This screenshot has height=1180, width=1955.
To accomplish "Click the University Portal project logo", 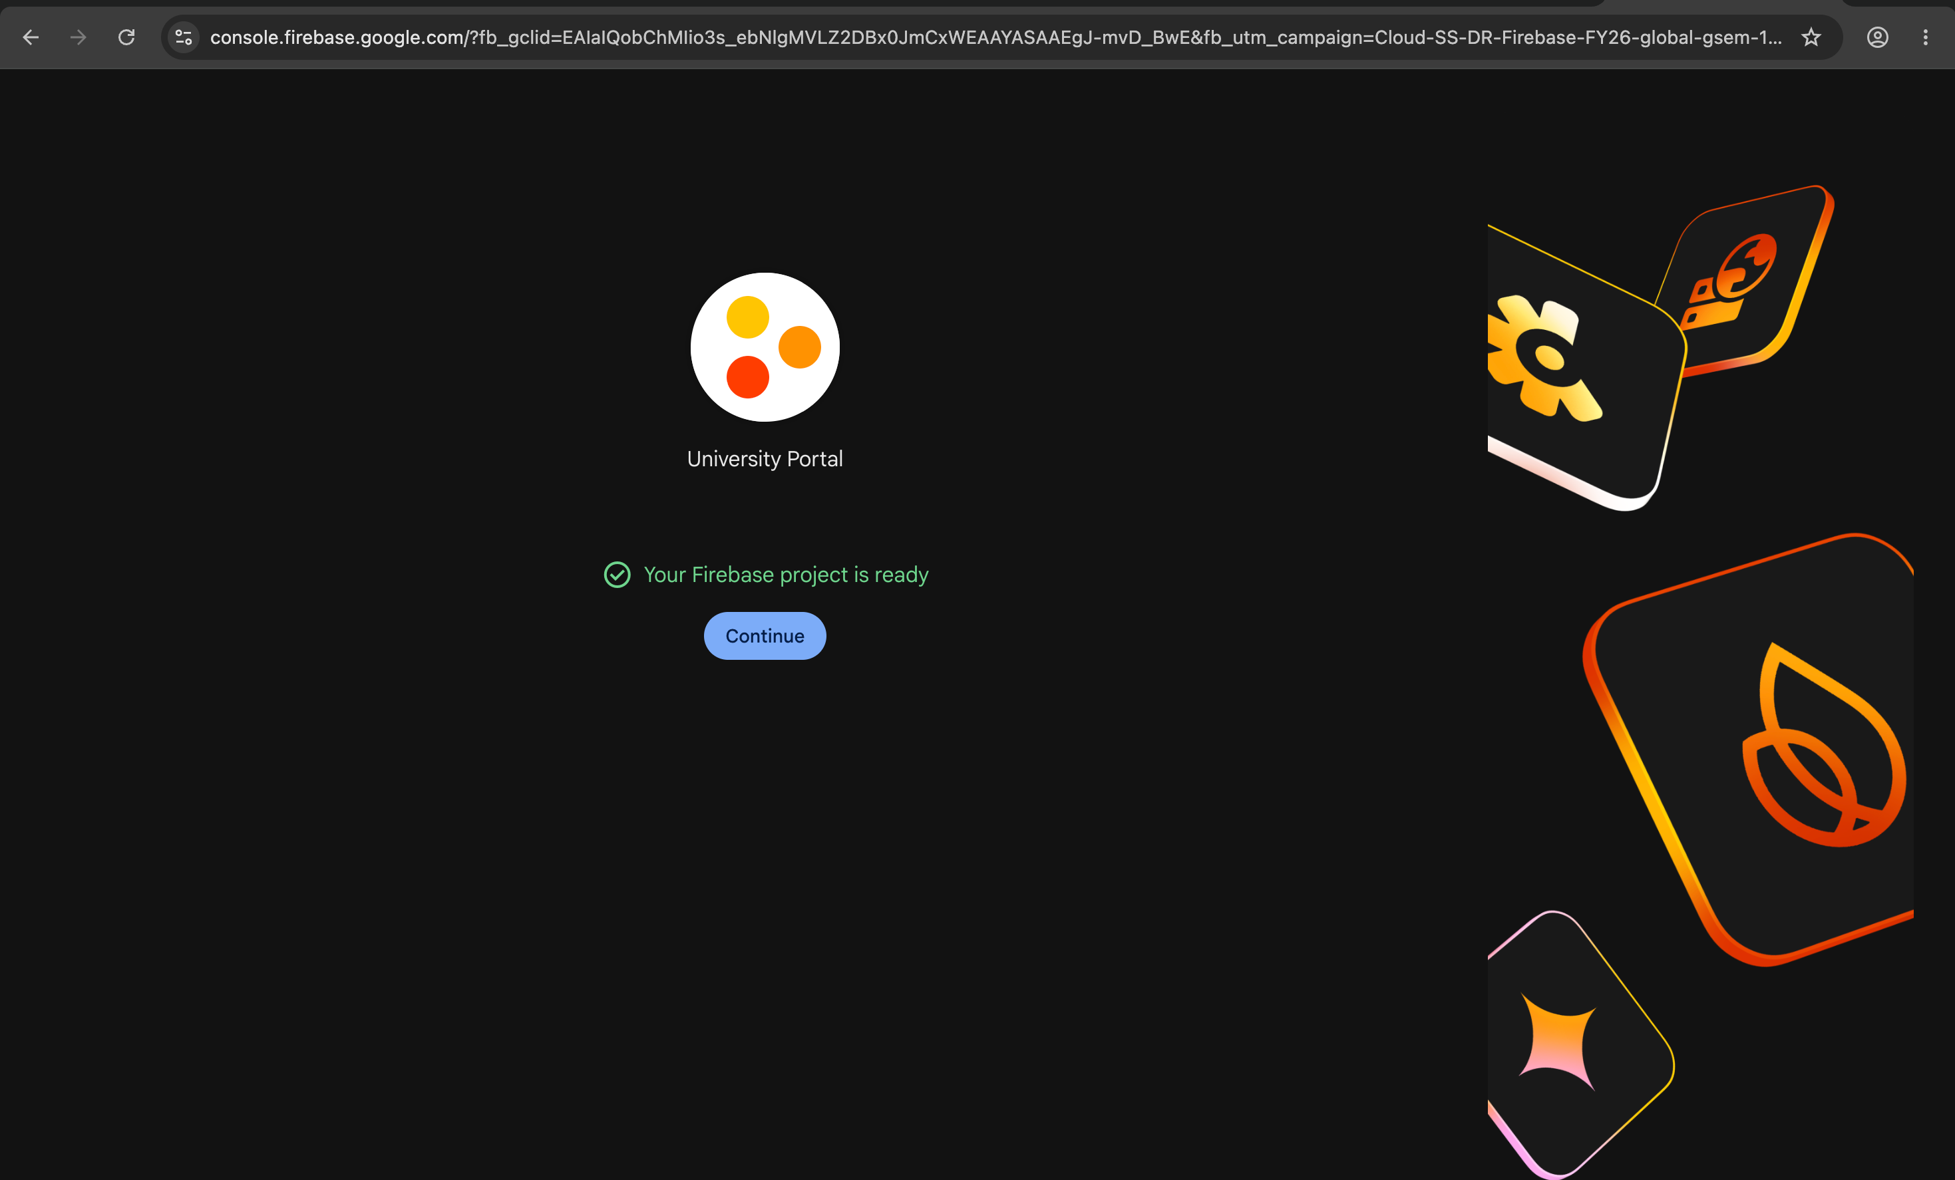I will [765, 347].
